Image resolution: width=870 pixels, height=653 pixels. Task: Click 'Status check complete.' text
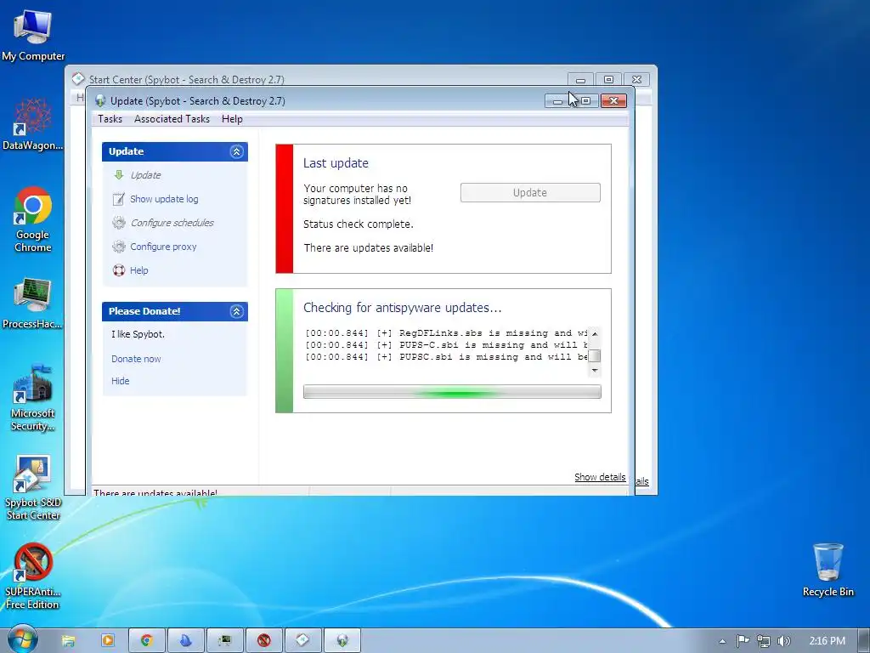(359, 224)
